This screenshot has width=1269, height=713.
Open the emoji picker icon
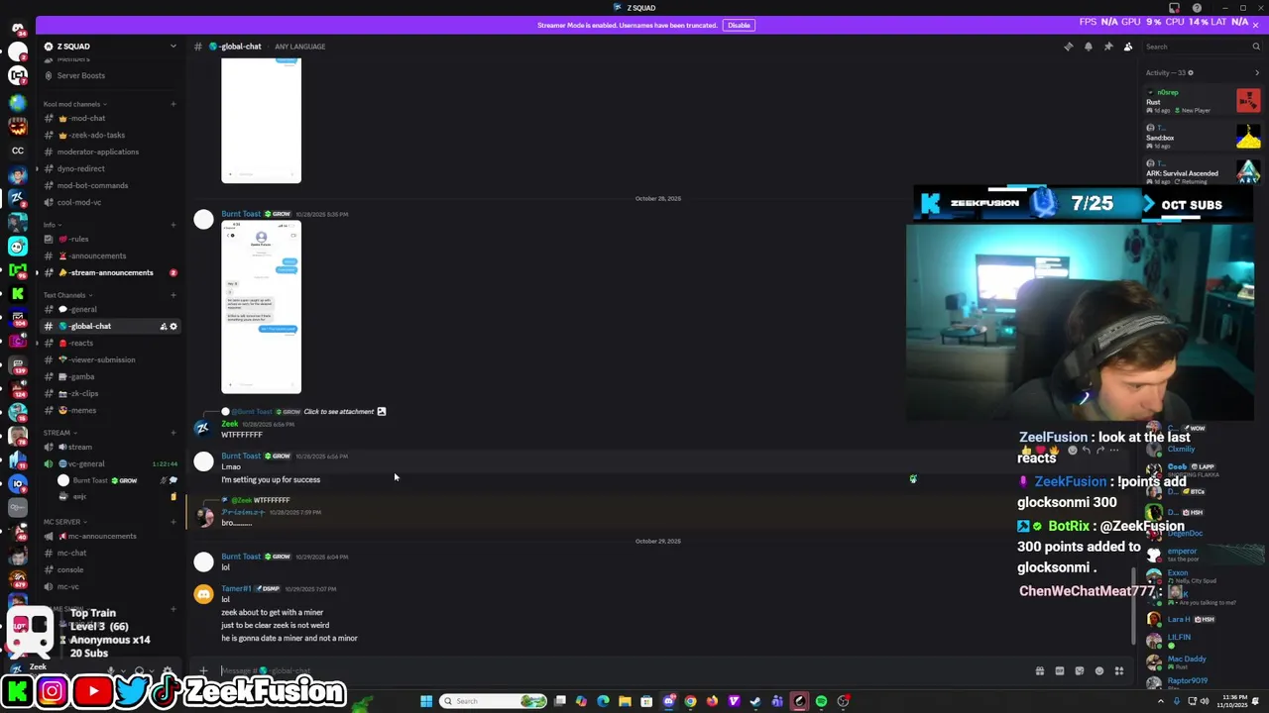pyautogui.click(x=1098, y=670)
